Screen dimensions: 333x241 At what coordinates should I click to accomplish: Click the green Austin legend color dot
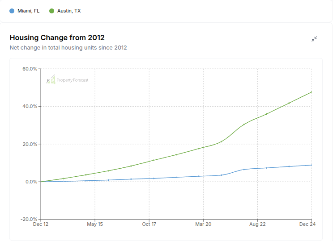pyautogui.click(x=51, y=11)
